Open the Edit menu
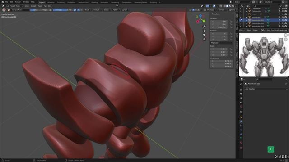289x162 pixels. [x=11, y=2]
